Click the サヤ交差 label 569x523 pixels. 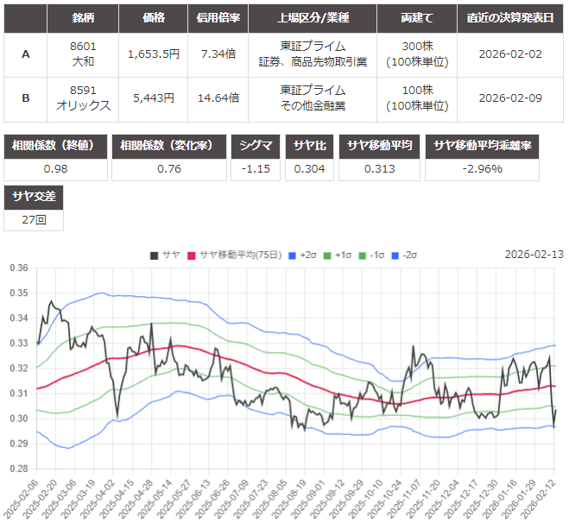point(33,196)
